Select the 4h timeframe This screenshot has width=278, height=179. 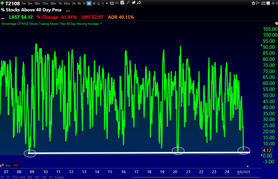click(x=79, y=4)
